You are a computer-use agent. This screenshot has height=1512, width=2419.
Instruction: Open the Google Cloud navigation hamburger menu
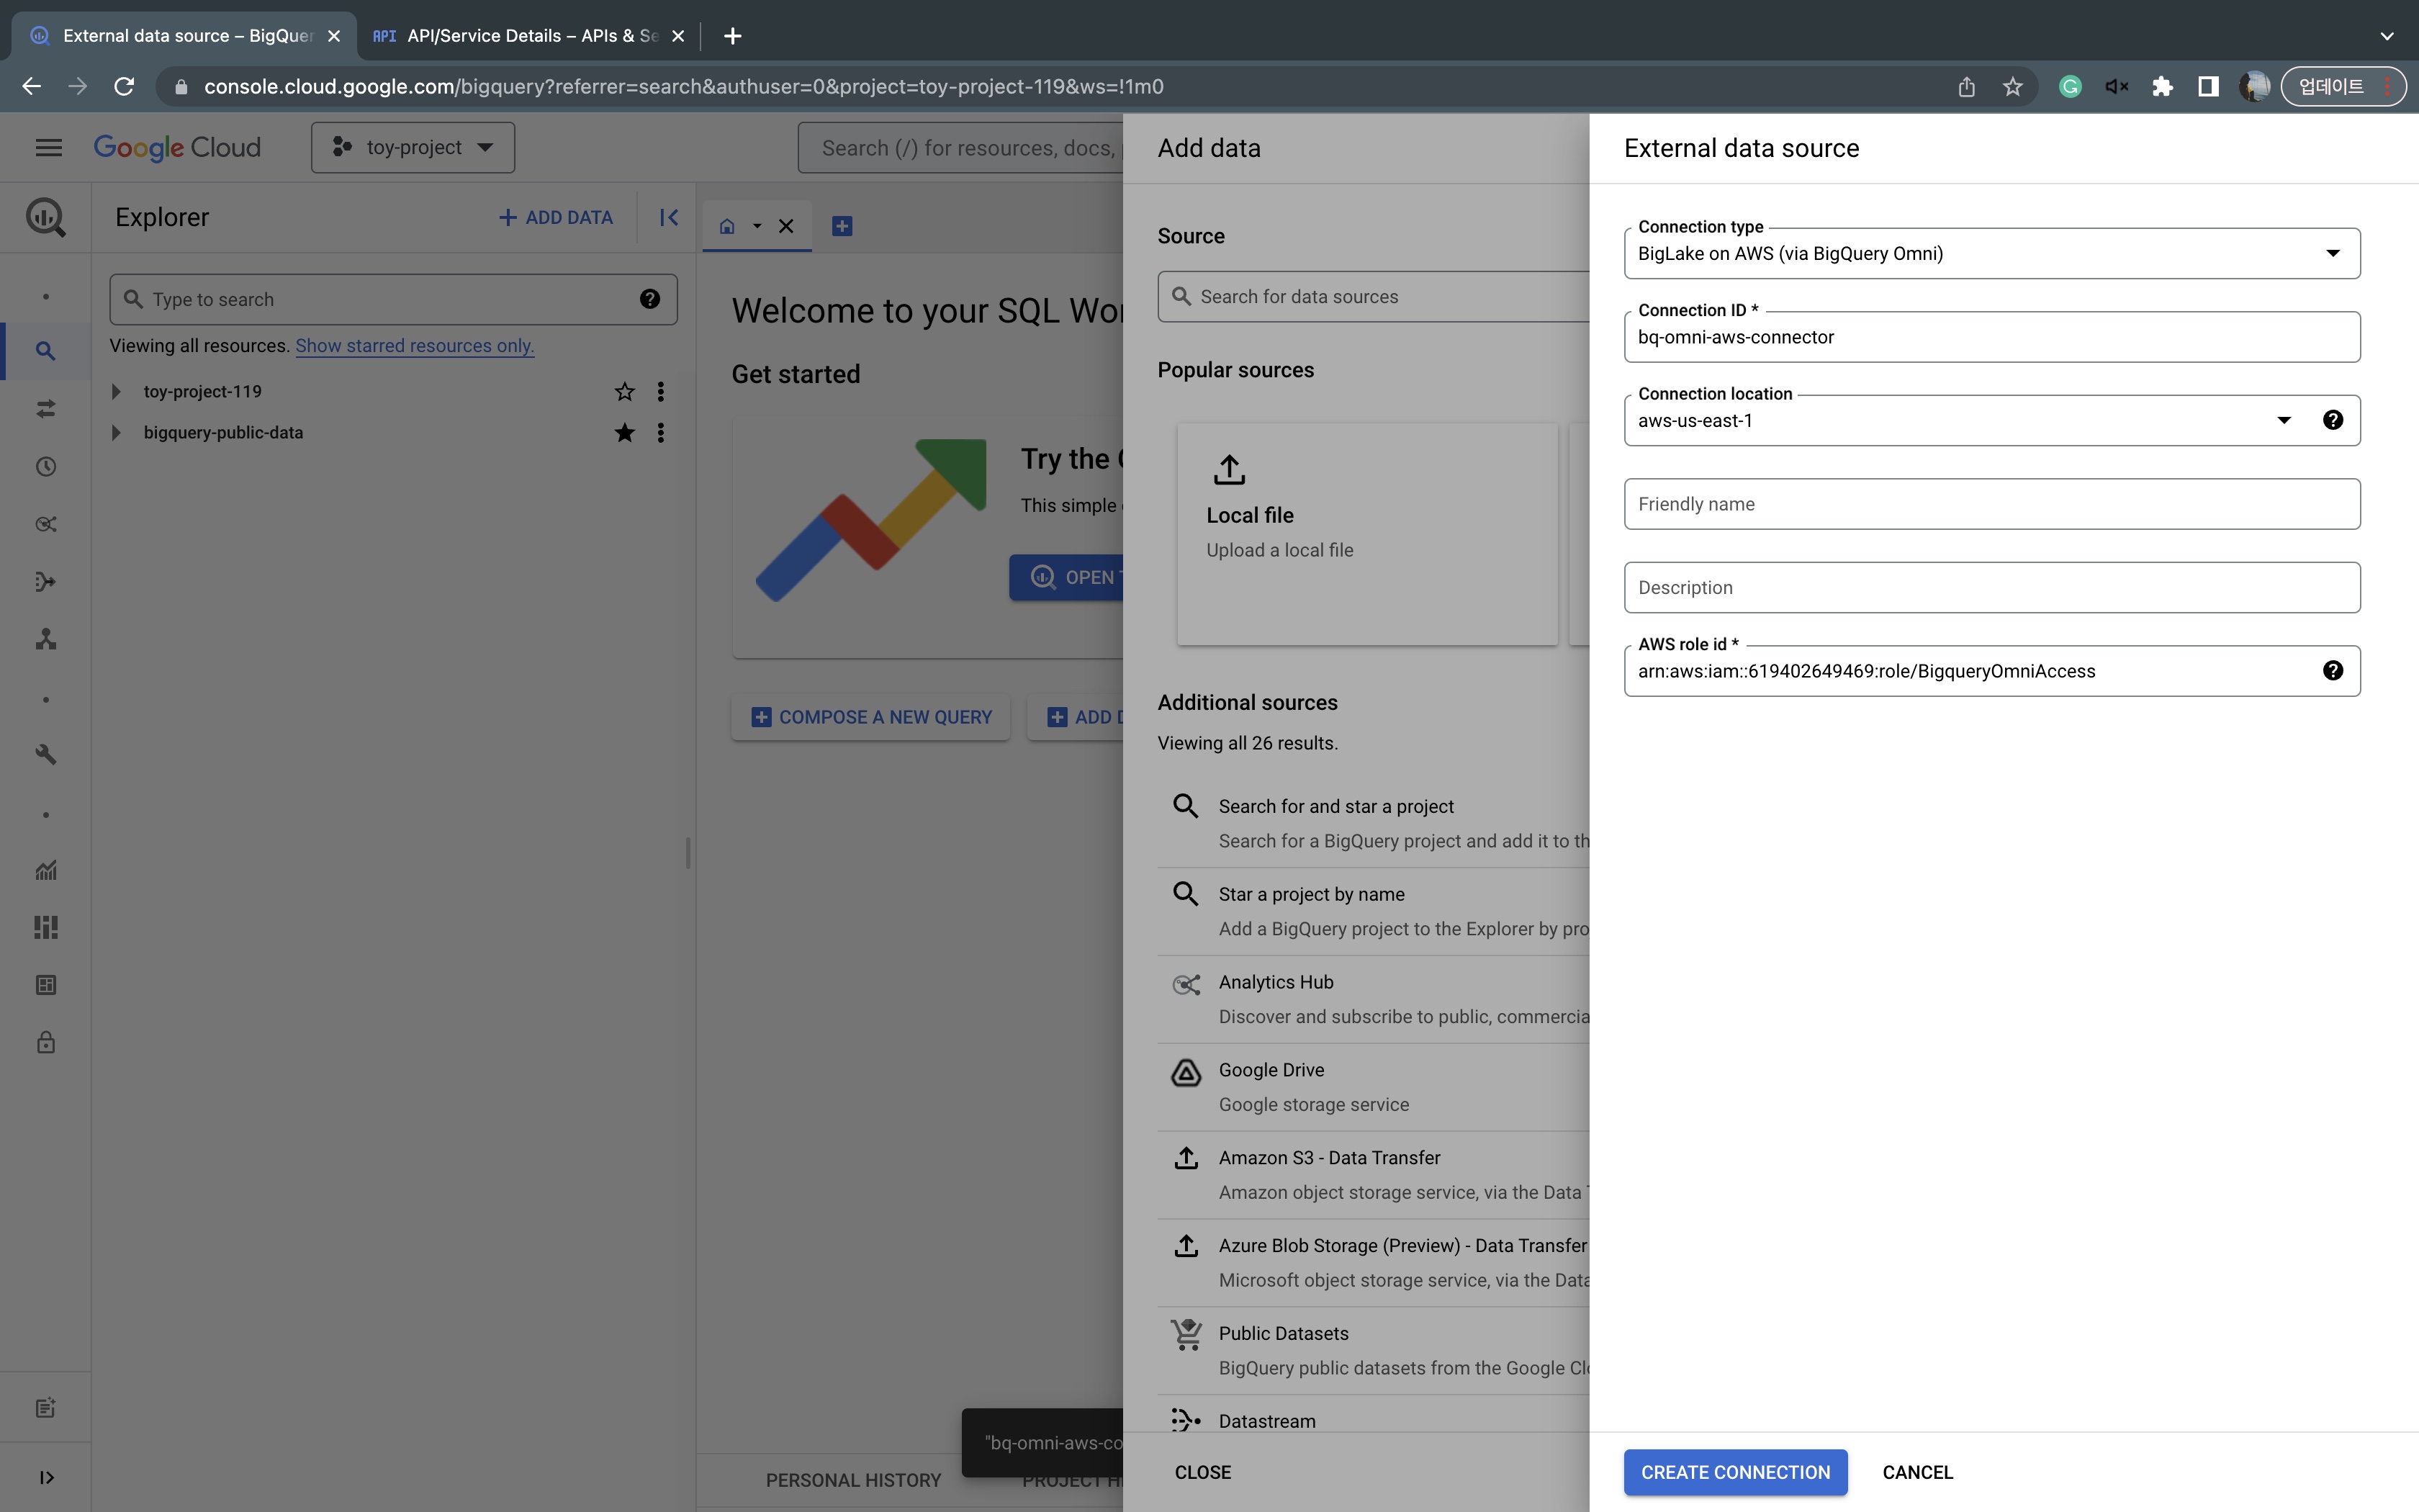48,148
